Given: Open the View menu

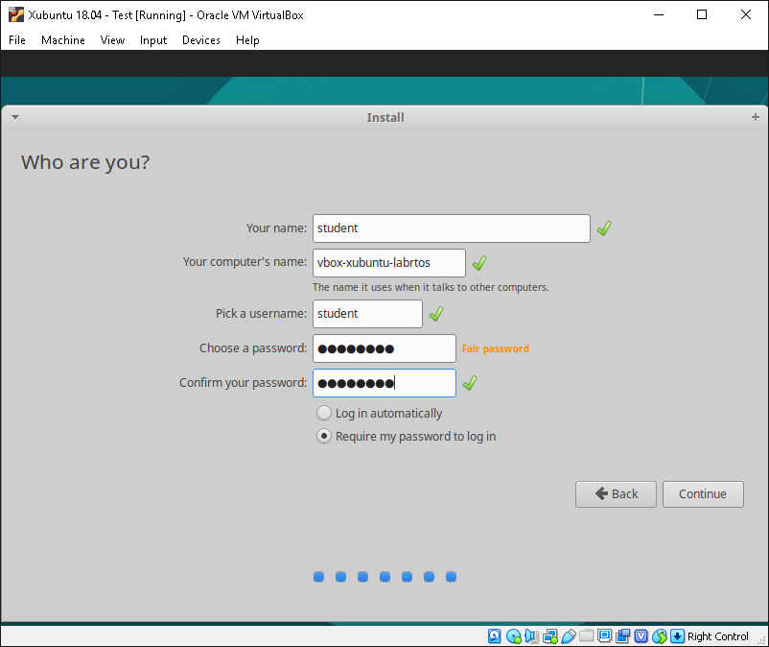Looking at the screenshot, I should point(112,40).
